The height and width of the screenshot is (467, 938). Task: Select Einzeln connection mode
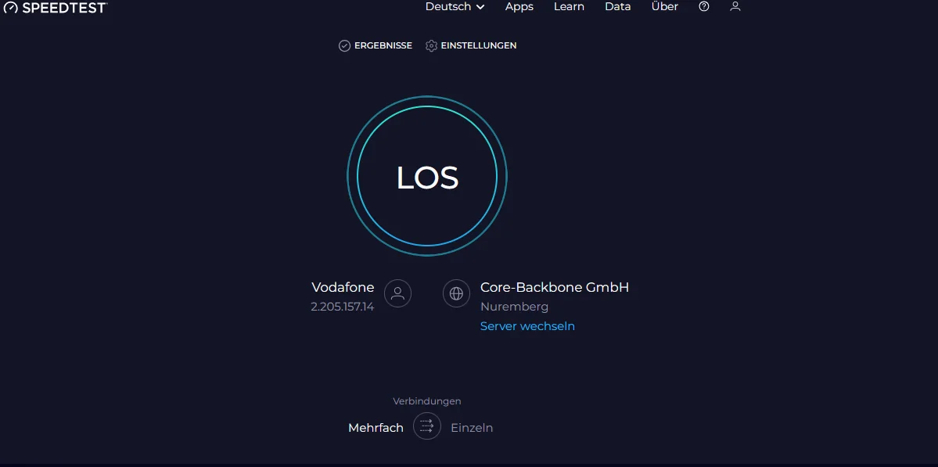click(x=472, y=428)
